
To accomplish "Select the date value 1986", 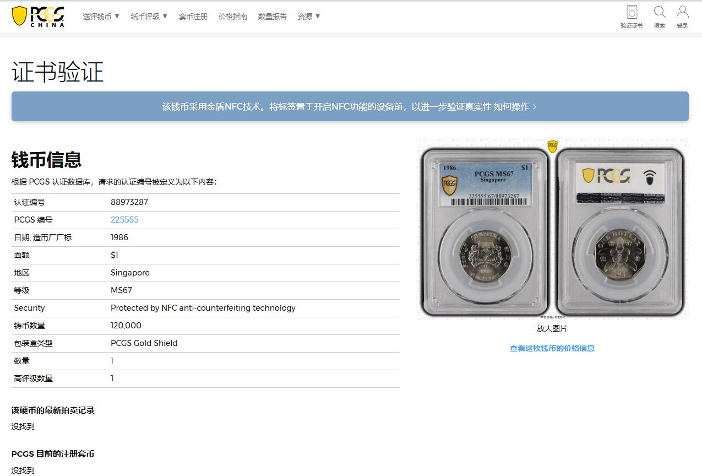I will [119, 237].
